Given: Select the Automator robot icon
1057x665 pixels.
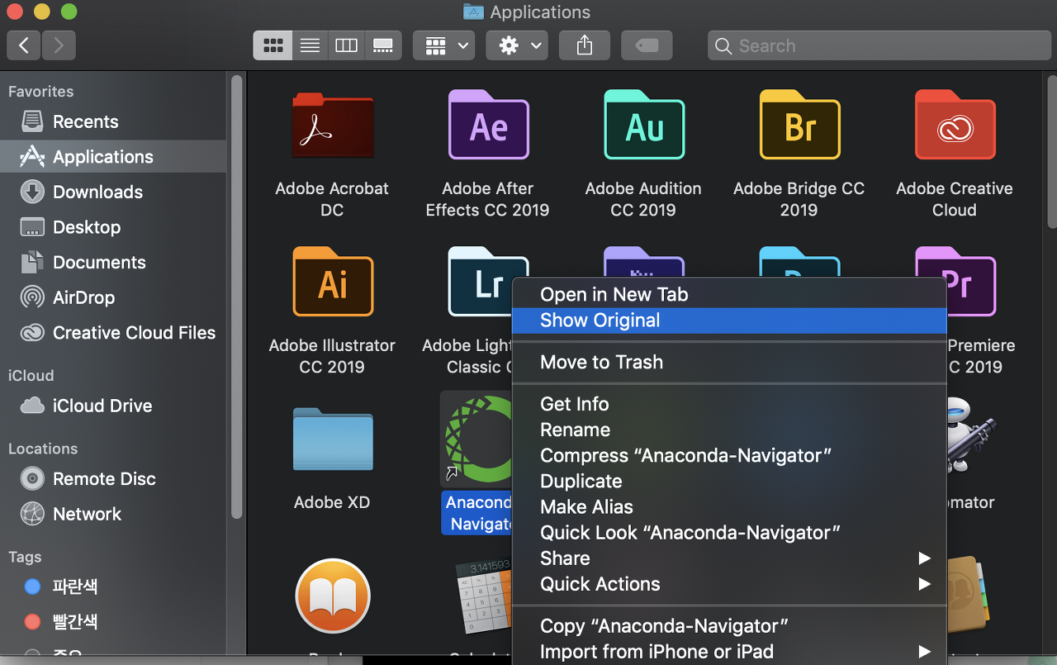Looking at the screenshot, I should point(971,436).
